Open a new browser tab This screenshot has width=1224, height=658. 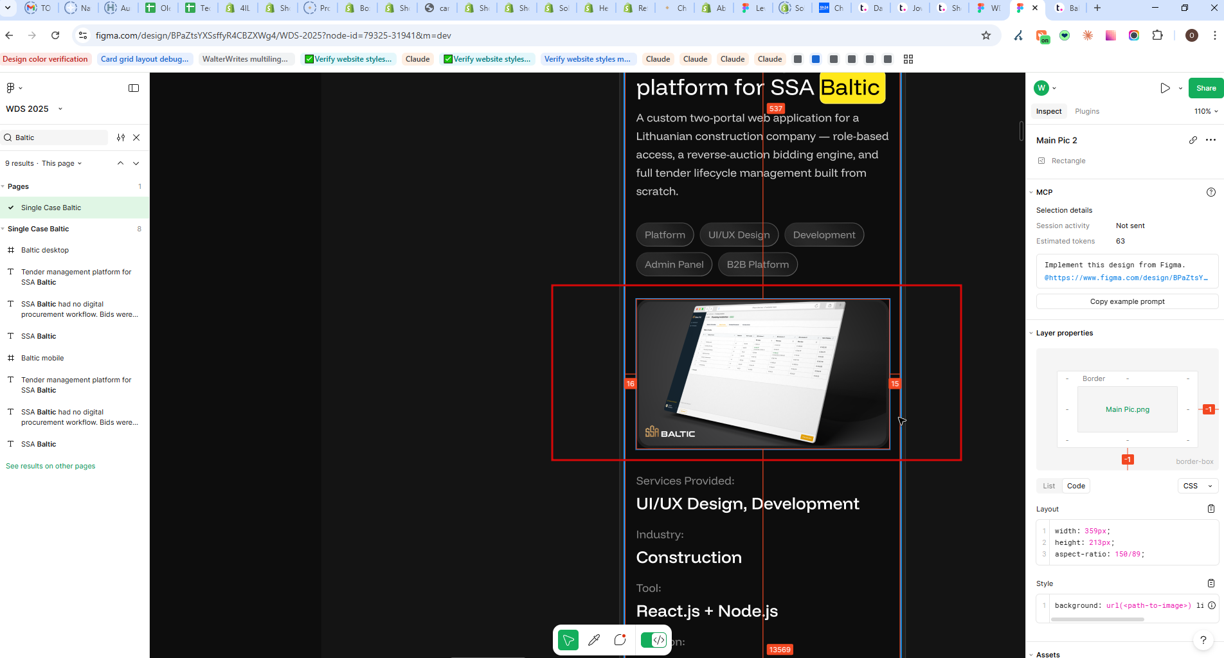click(1097, 8)
